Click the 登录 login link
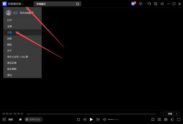Viewport: 183px width, 124px height. [x=15, y=13]
